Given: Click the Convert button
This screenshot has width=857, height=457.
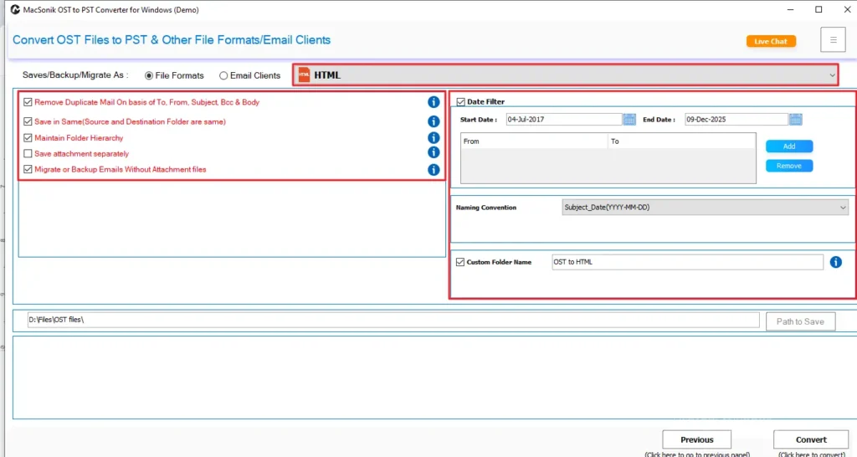Looking at the screenshot, I should coord(810,439).
